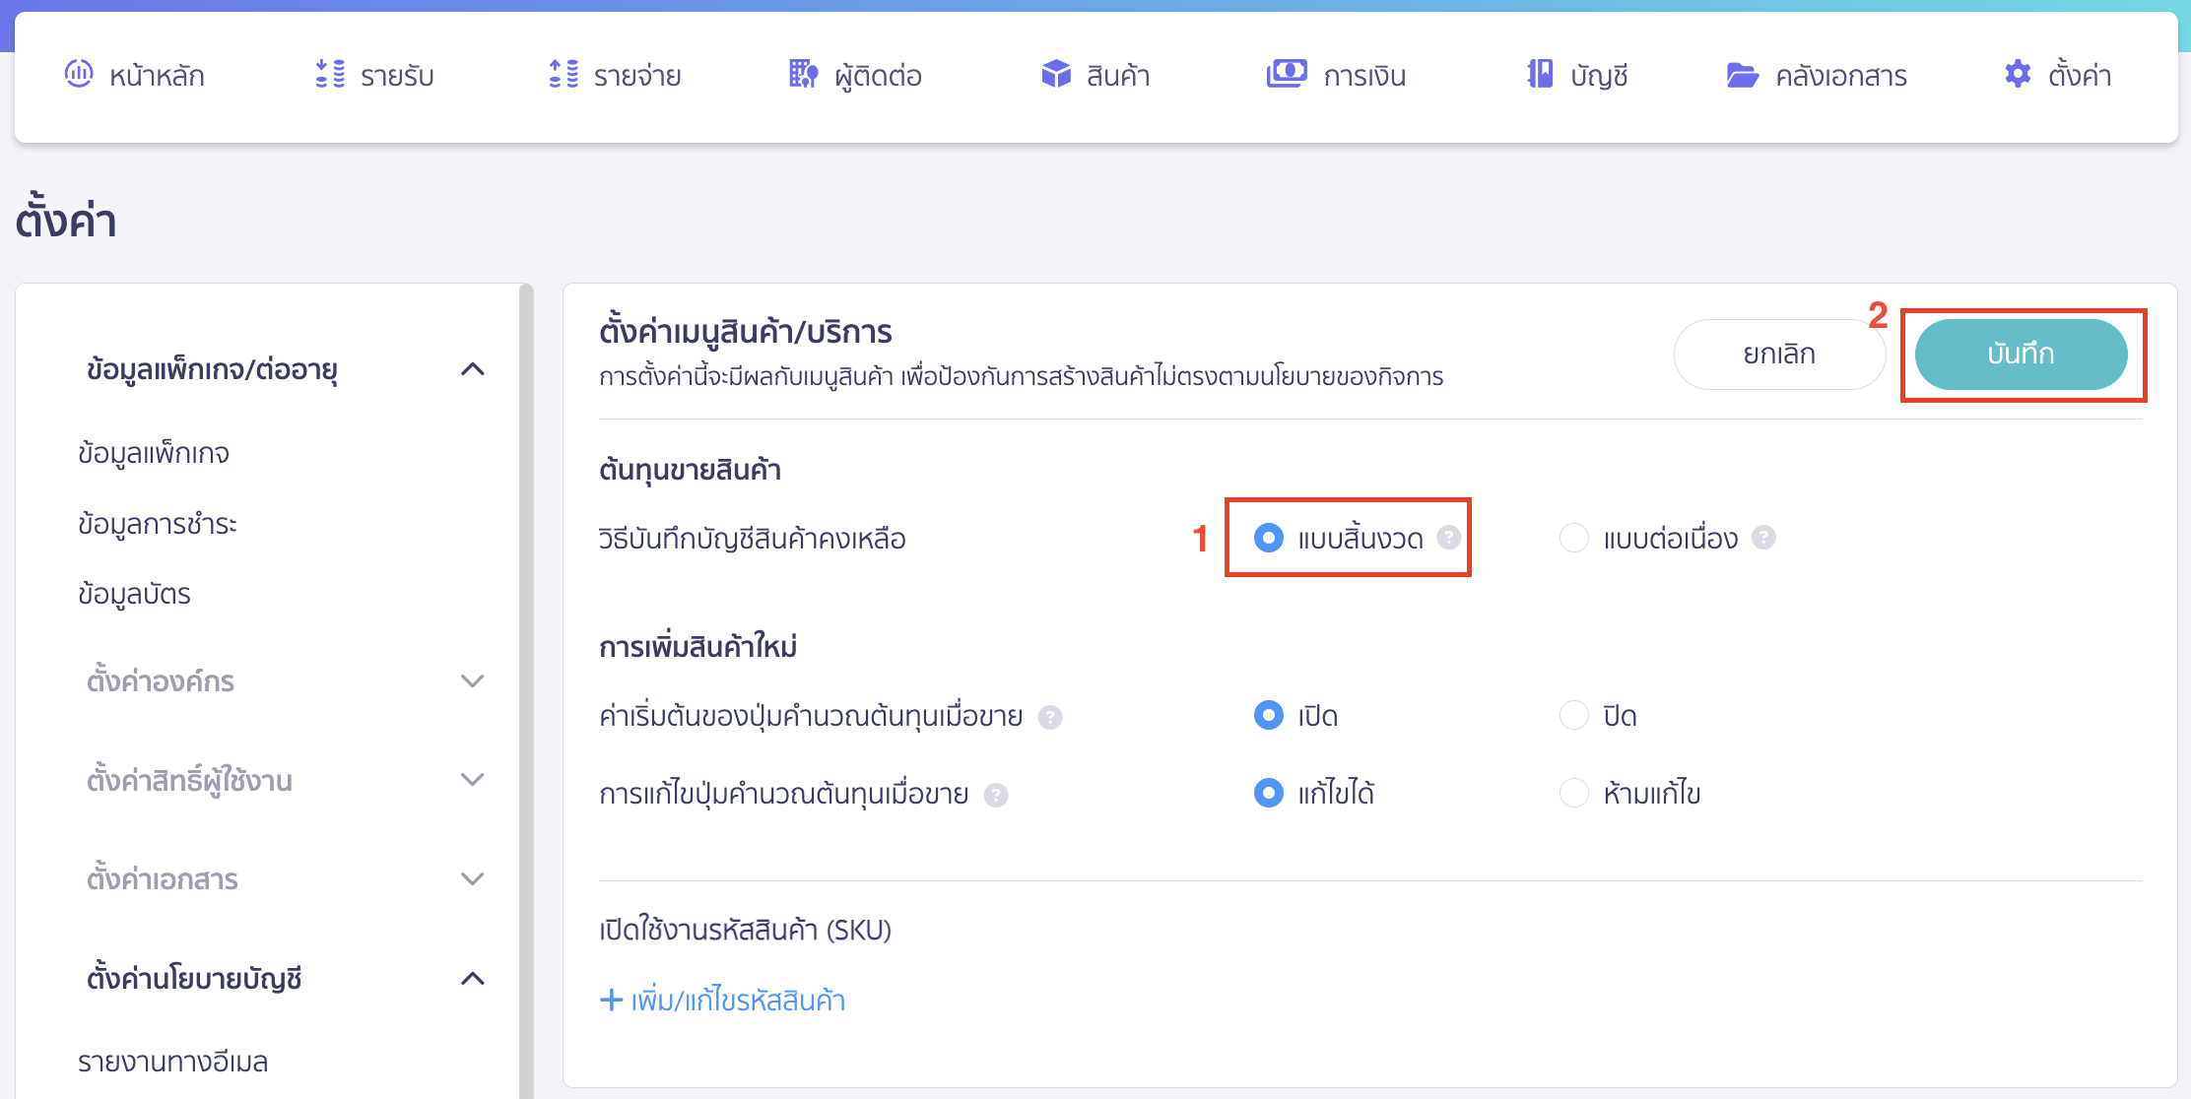Choose เปิด for default cost calculation
Image resolution: width=2191 pixels, height=1099 pixels.
click(x=1269, y=715)
